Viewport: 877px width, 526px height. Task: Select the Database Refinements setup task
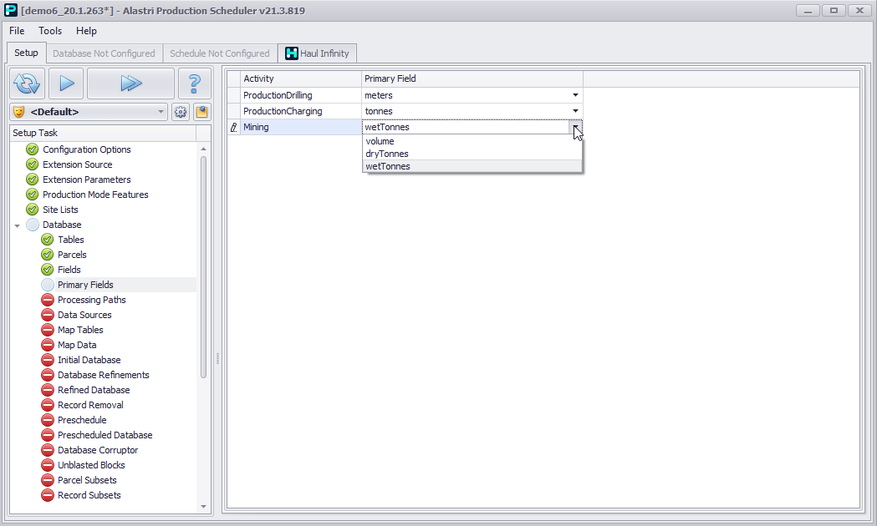point(103,375)
